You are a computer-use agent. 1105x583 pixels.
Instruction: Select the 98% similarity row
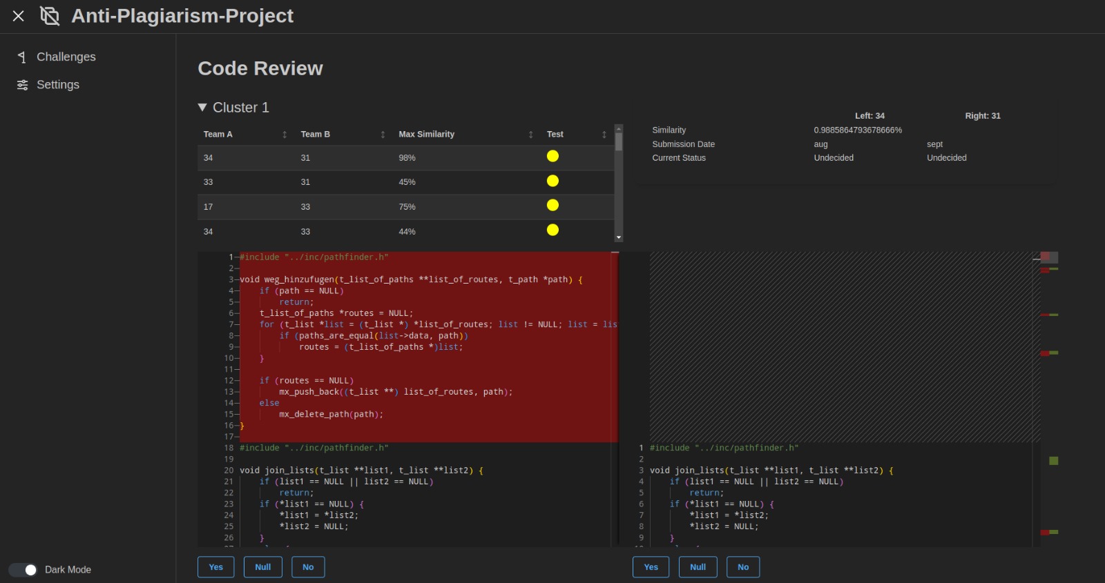pos(405,158)
